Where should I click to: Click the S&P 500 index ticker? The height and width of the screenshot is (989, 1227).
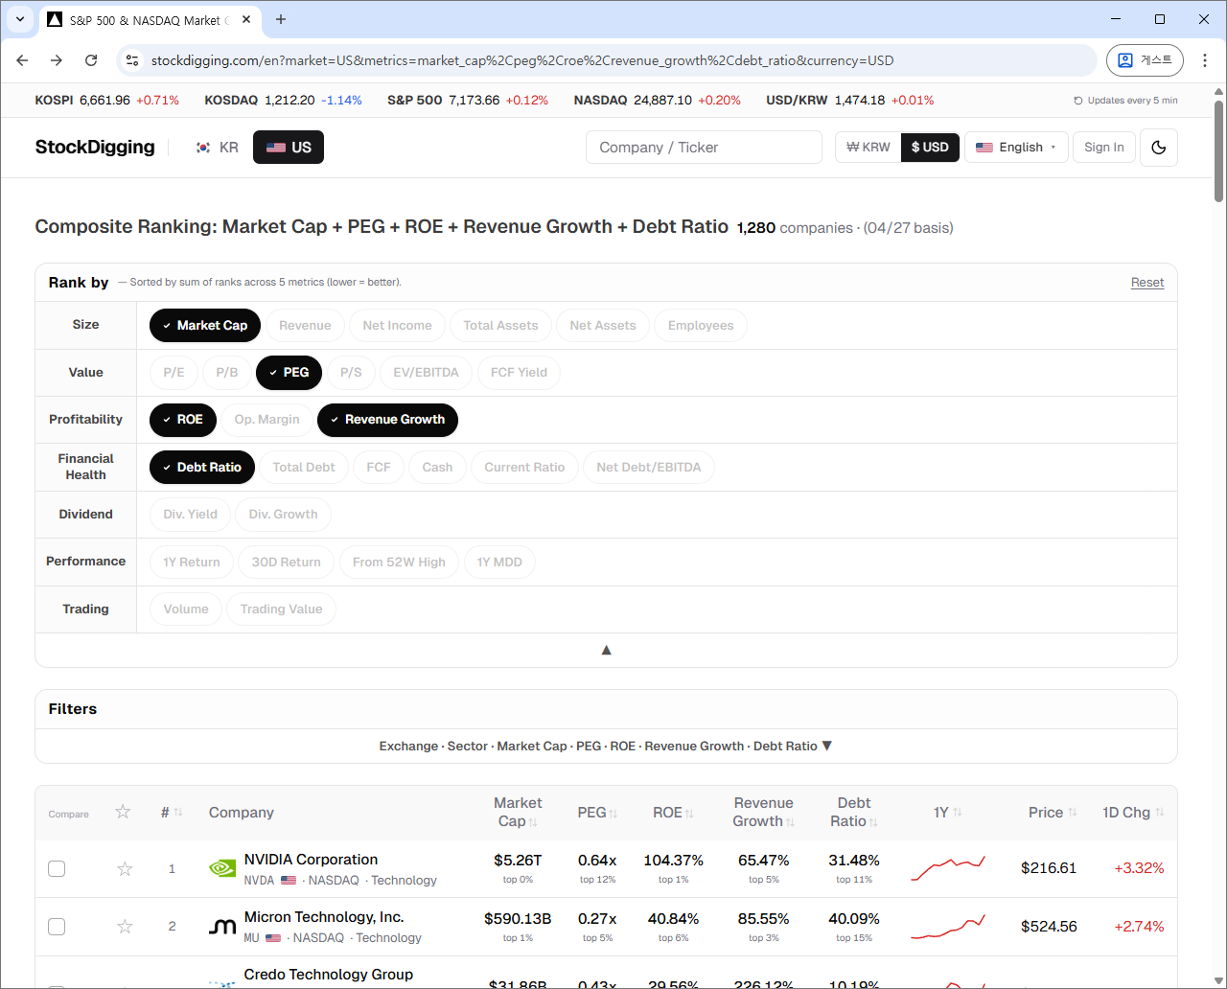pos(468,100)
